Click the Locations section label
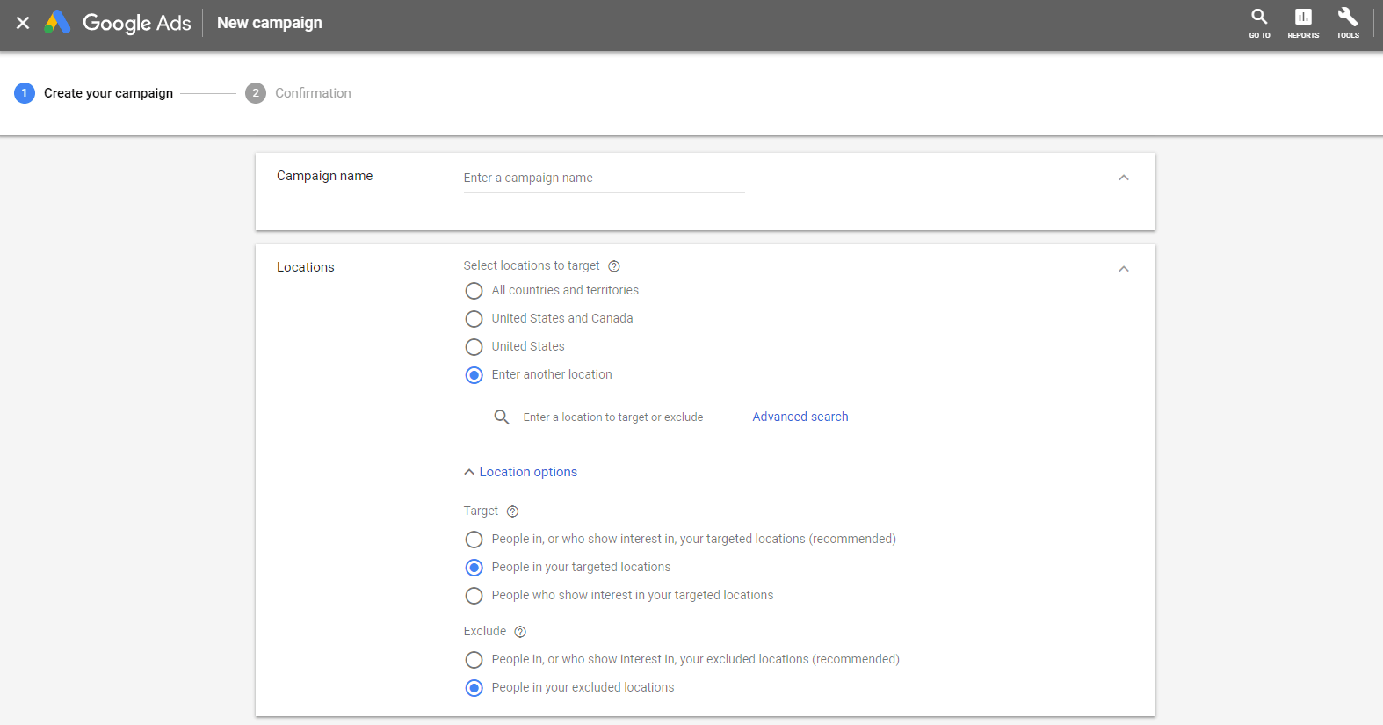This screenshot has height=725, width=1383. (x=306, y=267)
